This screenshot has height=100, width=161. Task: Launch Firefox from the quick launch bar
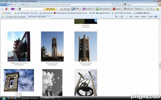[12, 98]
